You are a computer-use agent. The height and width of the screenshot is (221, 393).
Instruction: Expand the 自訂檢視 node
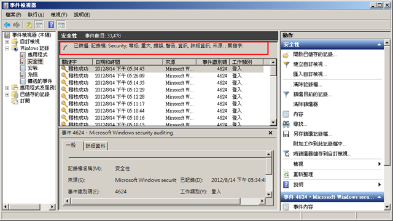point(7,42)
